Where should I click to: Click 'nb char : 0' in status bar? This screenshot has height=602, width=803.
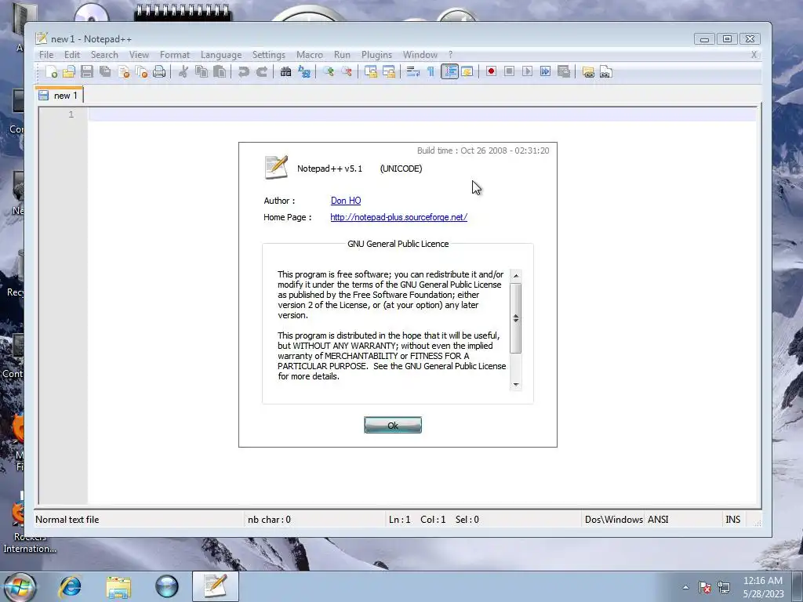coord(270,520)
